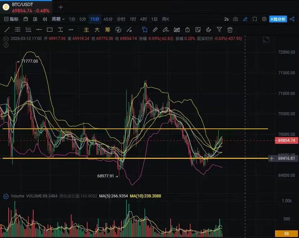Image resolution: width=299 pixels, height=238 pixels.
Task: Click the crosshair plus at 69416.81
Action: [272, 158]
